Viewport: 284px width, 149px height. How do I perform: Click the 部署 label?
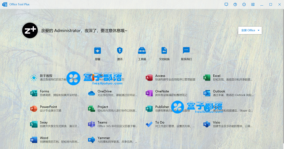click(x=98, y=59)
